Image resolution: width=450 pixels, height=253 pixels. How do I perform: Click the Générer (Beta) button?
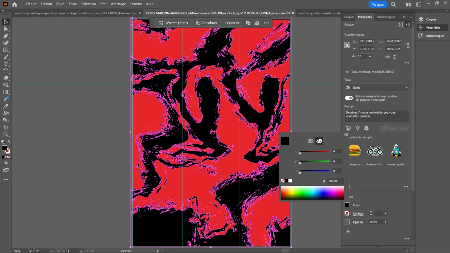tap(173, 23)
